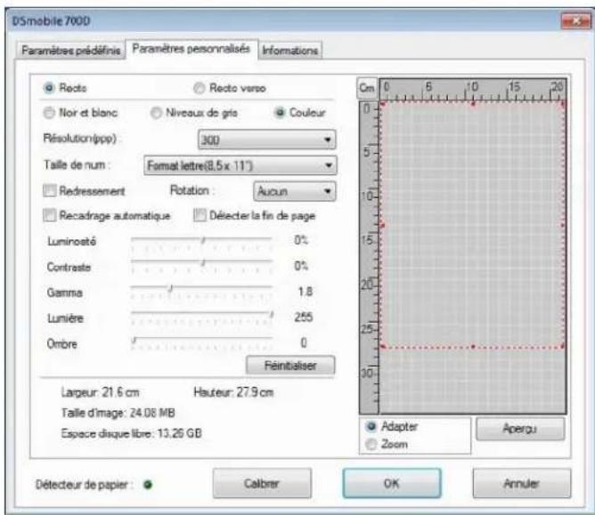Click the green paper detector indicator

[x=148, y=485]
